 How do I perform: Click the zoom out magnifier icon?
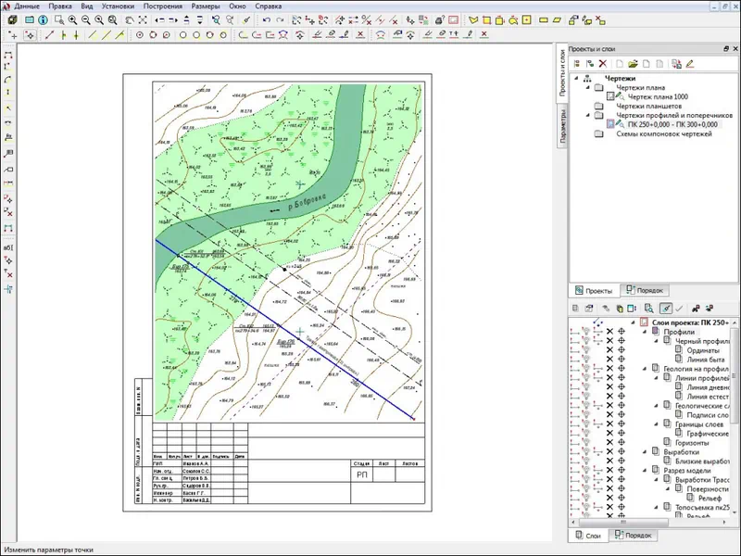tap(84, 19)
